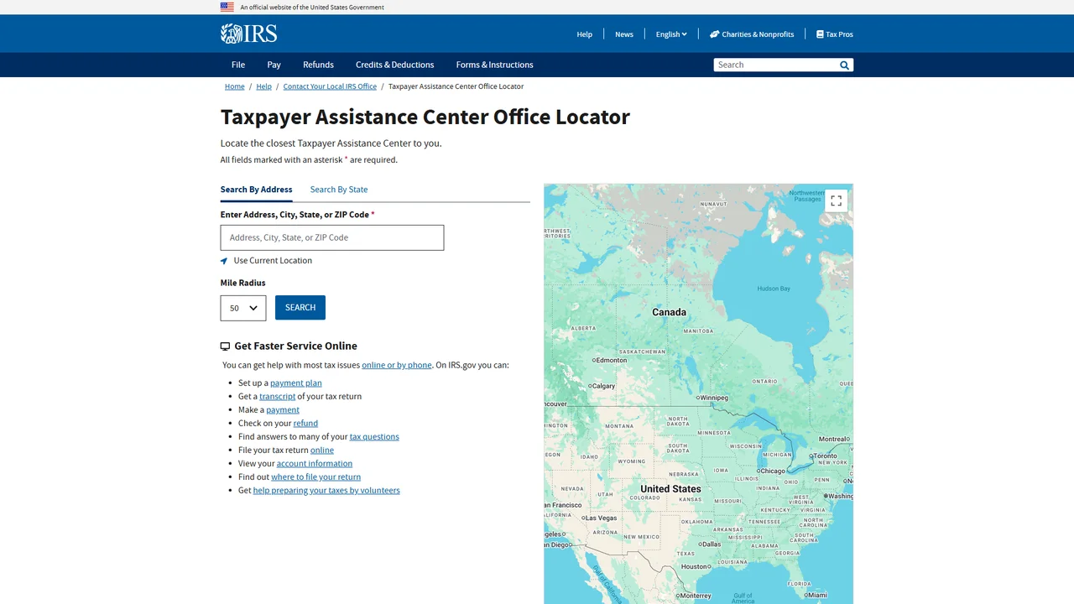
Task: Click Canada label on the map
Action: (x=669, y=312)
